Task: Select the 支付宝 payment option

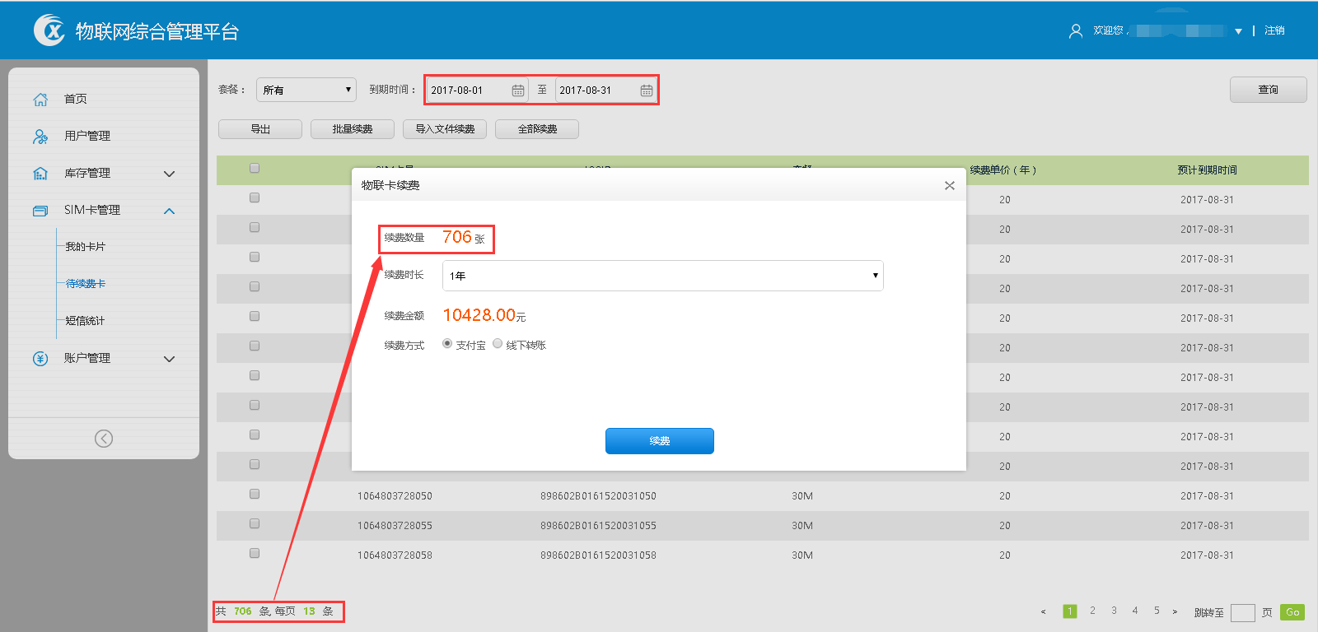Action: 447,344
